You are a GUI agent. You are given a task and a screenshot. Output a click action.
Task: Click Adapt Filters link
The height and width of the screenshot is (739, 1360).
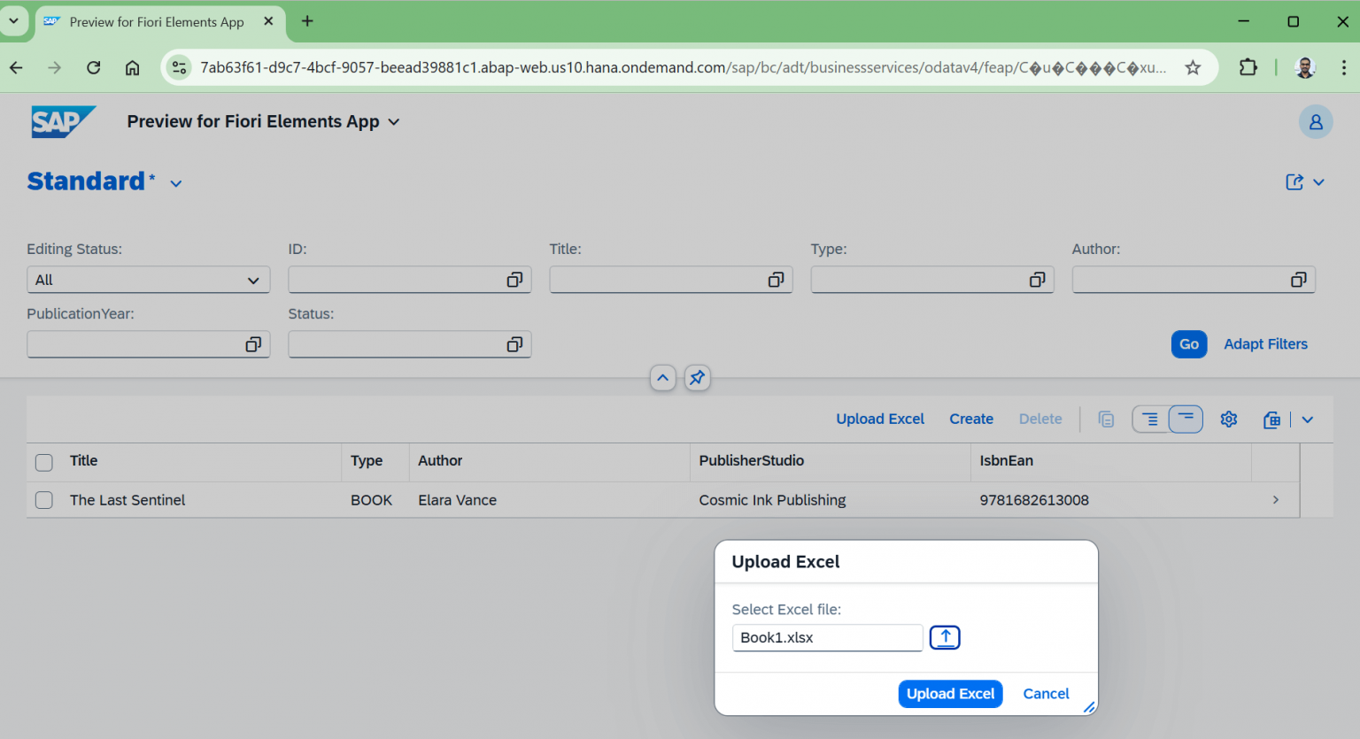click(x=1265, y=344)
